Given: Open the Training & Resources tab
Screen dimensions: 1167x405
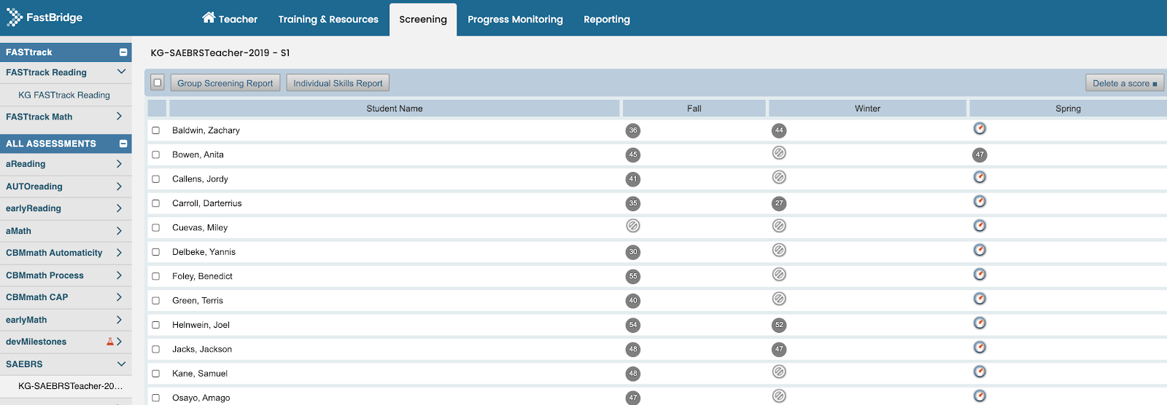Looking at the screenshot, I should click(x=328, y=19).
